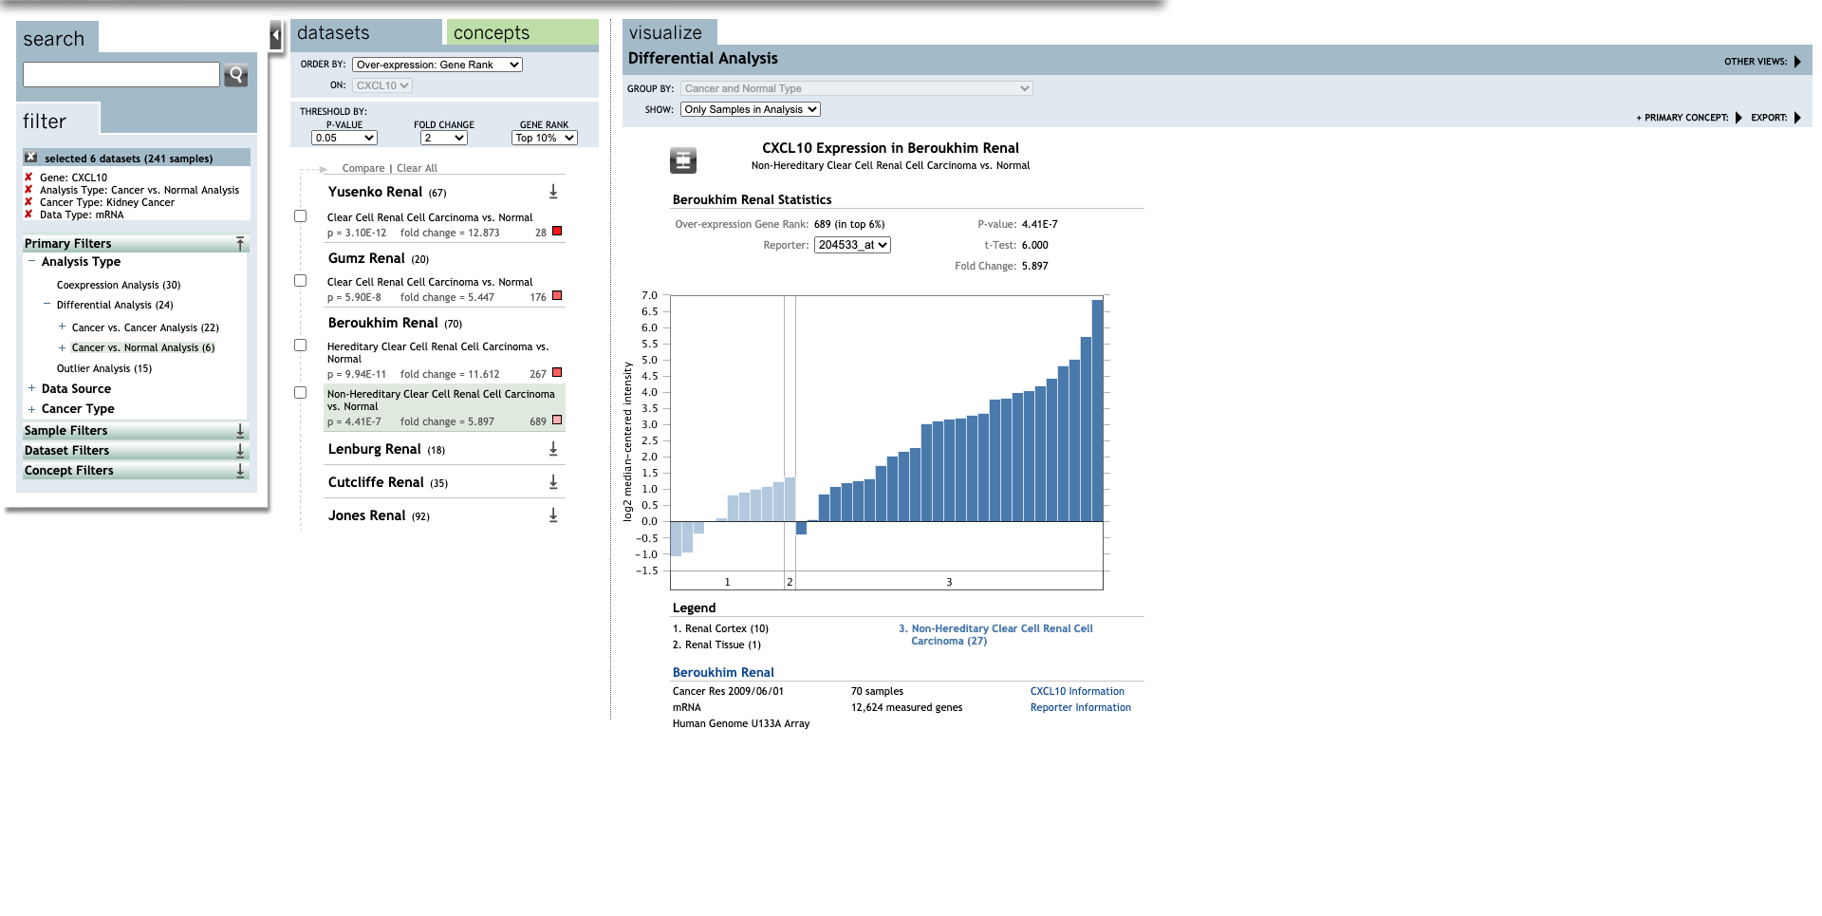Expand the Data Source filter node
This screenshot has width=1822, height=916.
pos(31,388)
